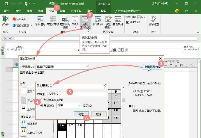Switch to the 开发工具 ribbon tab
201x138 pixels.
click(76, 11)
